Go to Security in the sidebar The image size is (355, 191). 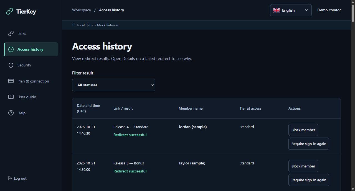(31, 65)
